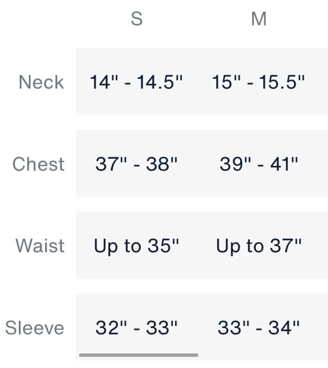Select the Chest row label
328x368 pixels.
pyautogui.click(x=38, y=164)
